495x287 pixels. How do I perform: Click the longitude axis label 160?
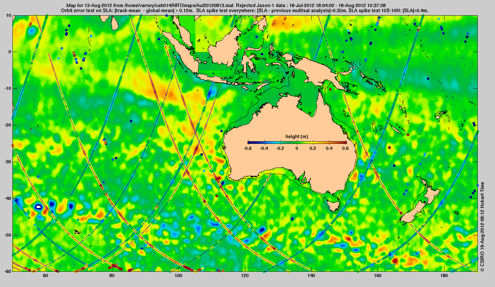pyautogui.click(x=378, y=276)
